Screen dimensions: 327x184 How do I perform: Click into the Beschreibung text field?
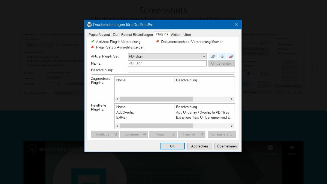181,70
